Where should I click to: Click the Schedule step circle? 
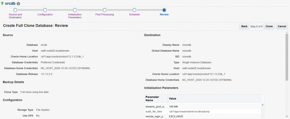134,10
